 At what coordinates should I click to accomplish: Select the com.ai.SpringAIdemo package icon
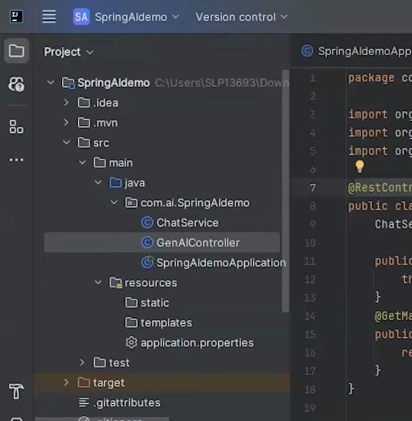pyautogui.click(x=131, y=203)
